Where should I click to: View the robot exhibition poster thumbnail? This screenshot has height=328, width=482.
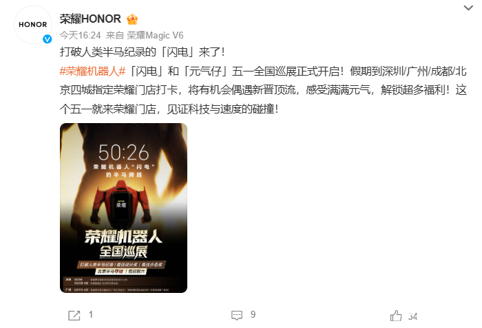click(x=123, y=208)
